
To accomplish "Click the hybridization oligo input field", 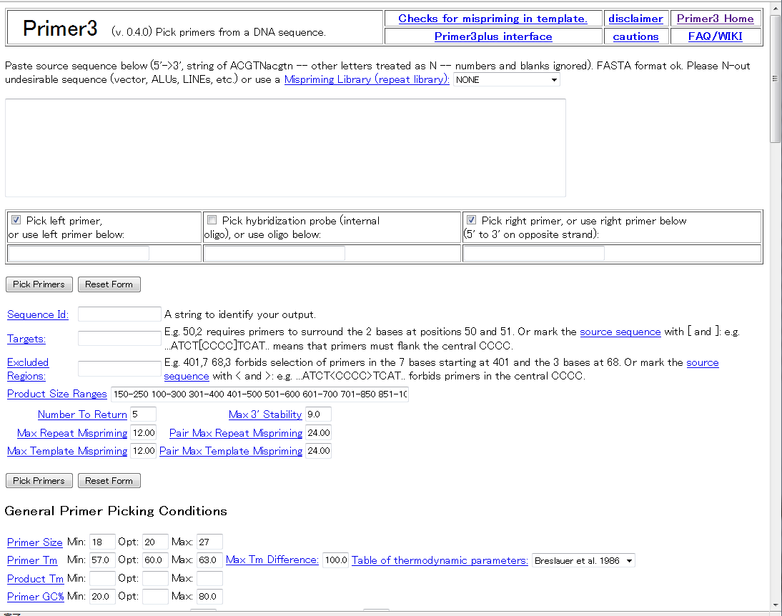I will pos(274,254).
